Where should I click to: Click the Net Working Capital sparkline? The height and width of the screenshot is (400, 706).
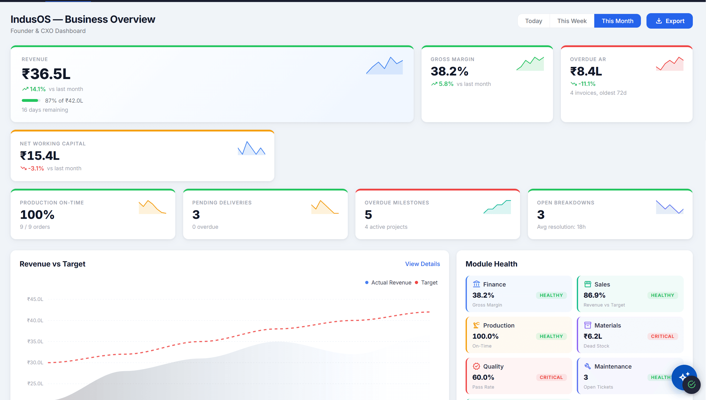[251, 148]
